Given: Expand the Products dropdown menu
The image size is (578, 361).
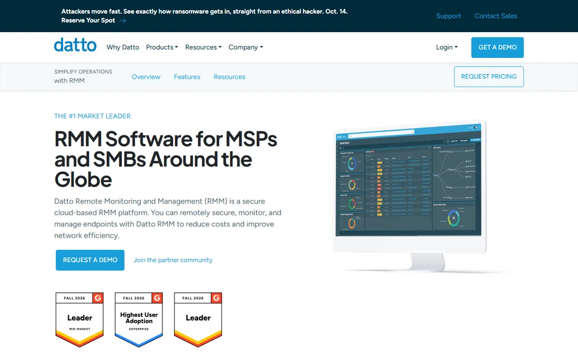Looking at the screenshot, I should 162,47.
